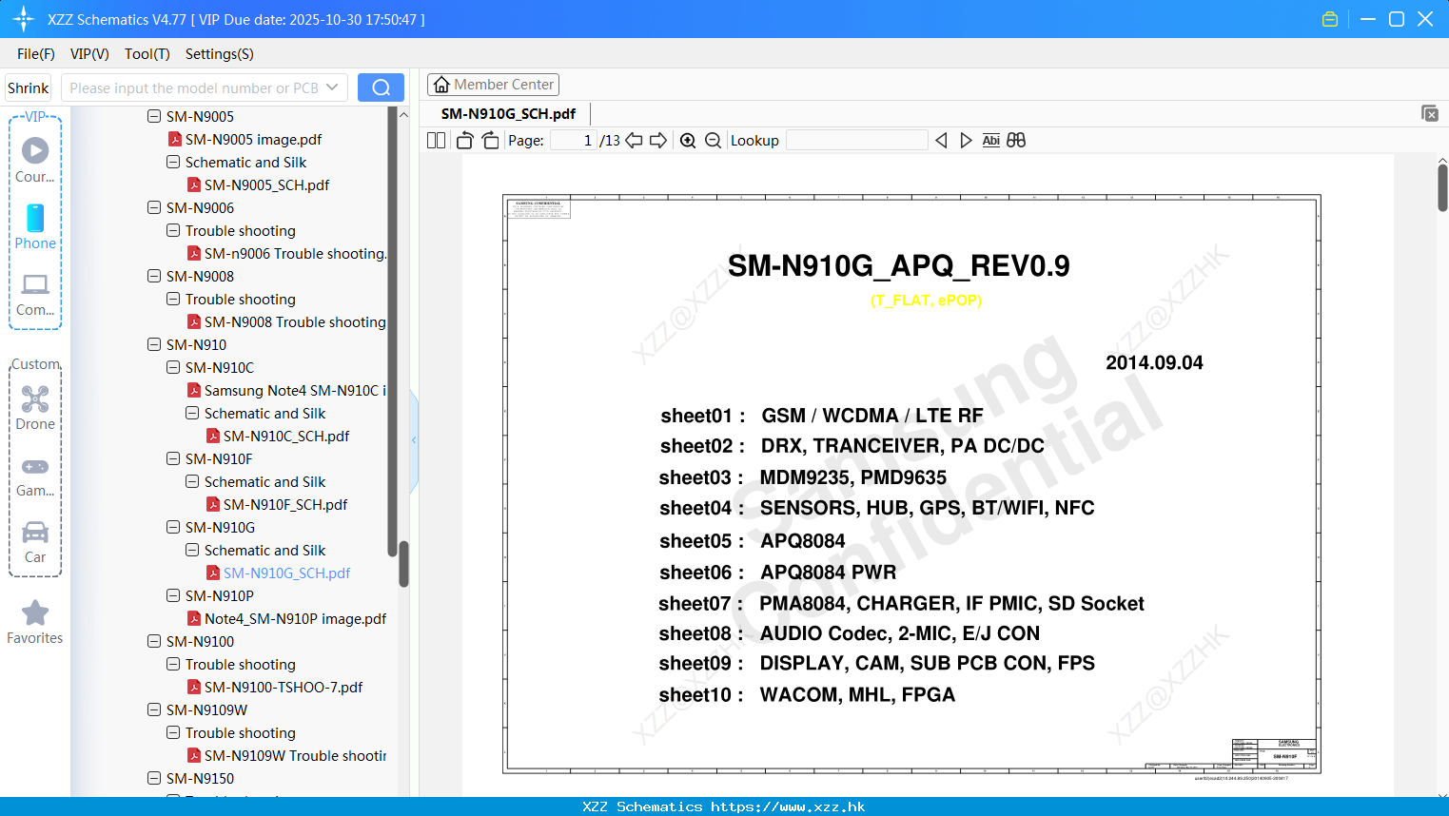Select the Computer category icon

point(35,284)
